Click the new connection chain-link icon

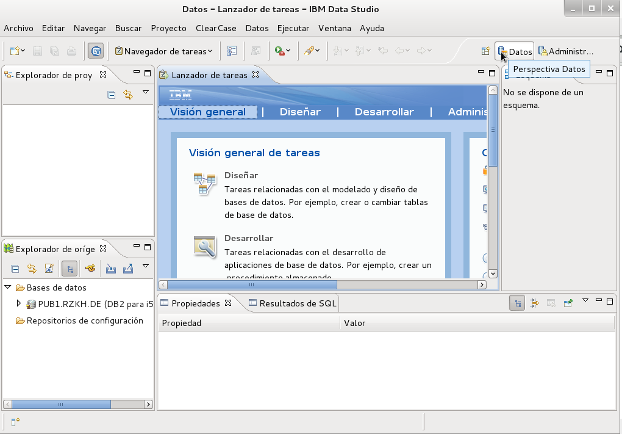(90, 269)
